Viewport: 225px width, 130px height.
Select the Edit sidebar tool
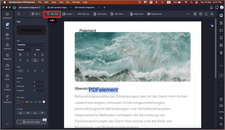[7, 26]
